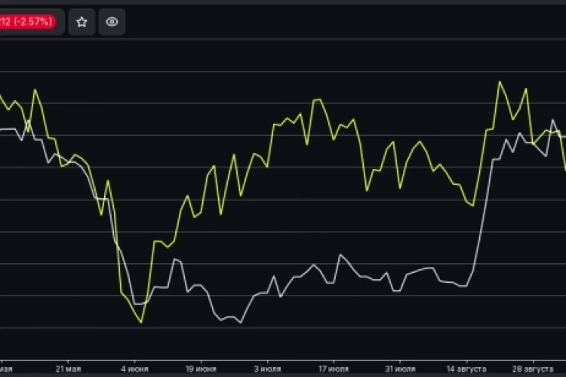Select the '31 июля' date label
566x377 pixels.
click(x=400, y=369)
